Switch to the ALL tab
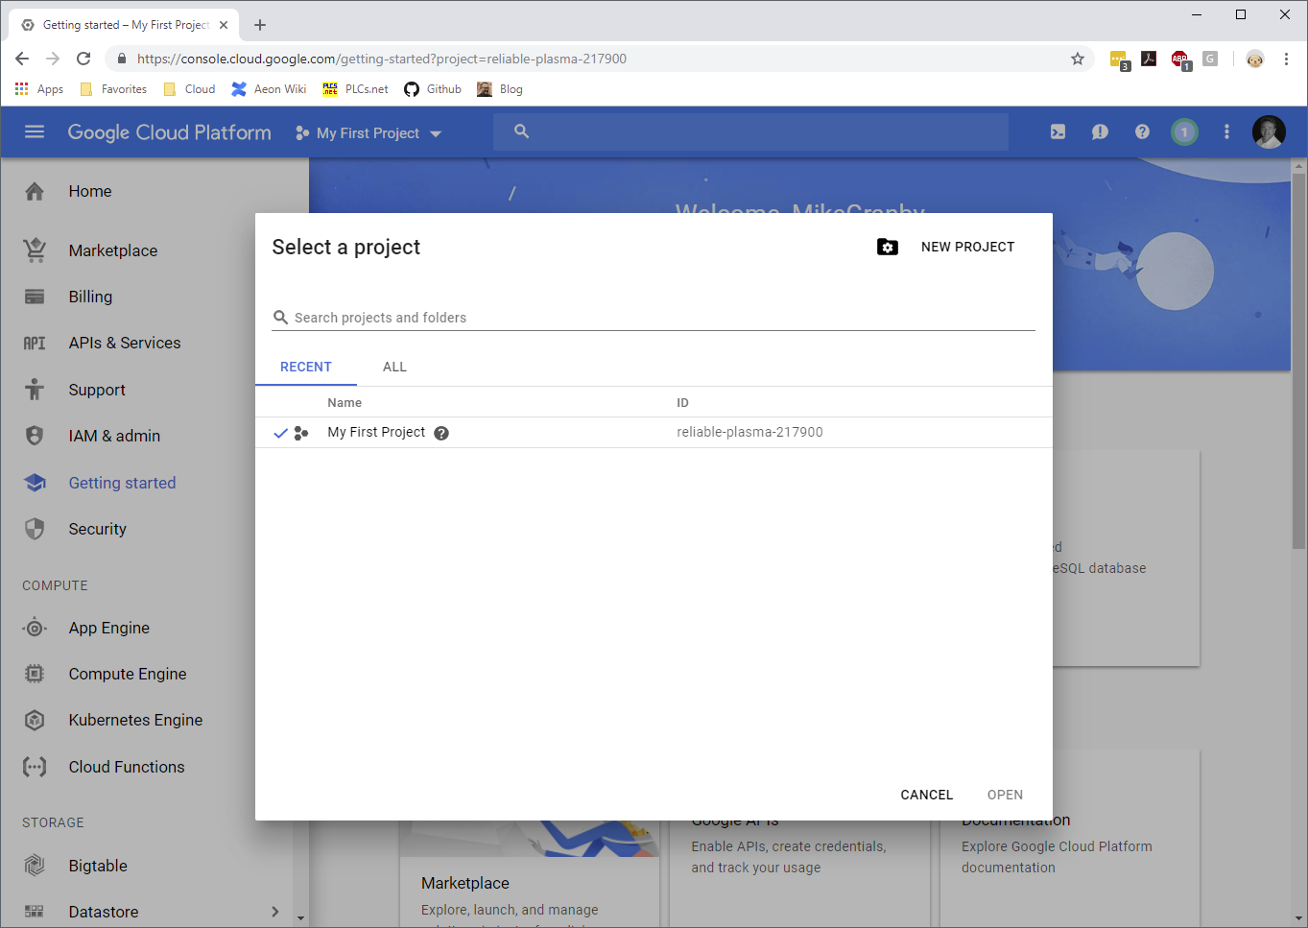1308x928 pixels. pos(394,367)
